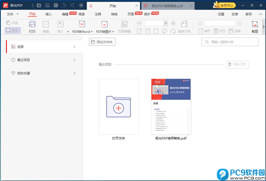Screen dimensions: 266x181
Task: Click the zoom out minus icon
Action: click(139, 23)
